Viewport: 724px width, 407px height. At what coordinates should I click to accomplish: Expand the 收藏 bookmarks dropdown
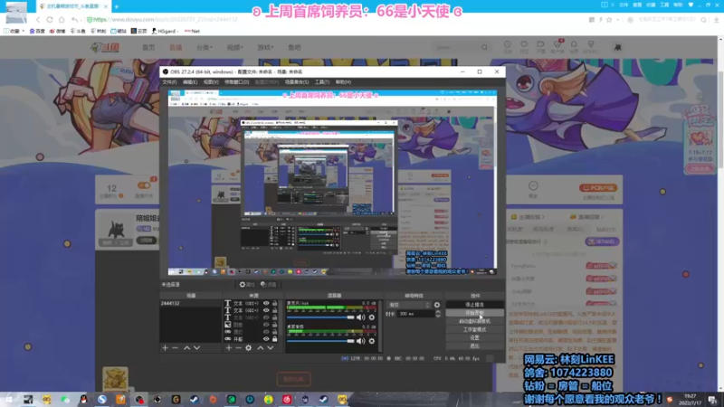(x=14, y=31)
